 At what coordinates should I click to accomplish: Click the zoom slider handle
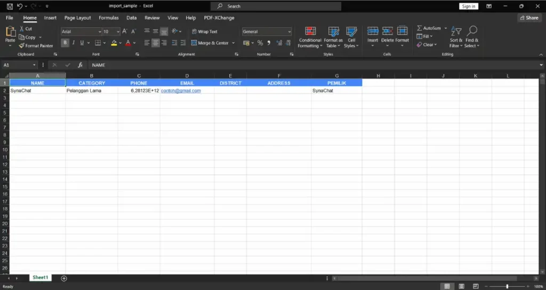507,286
